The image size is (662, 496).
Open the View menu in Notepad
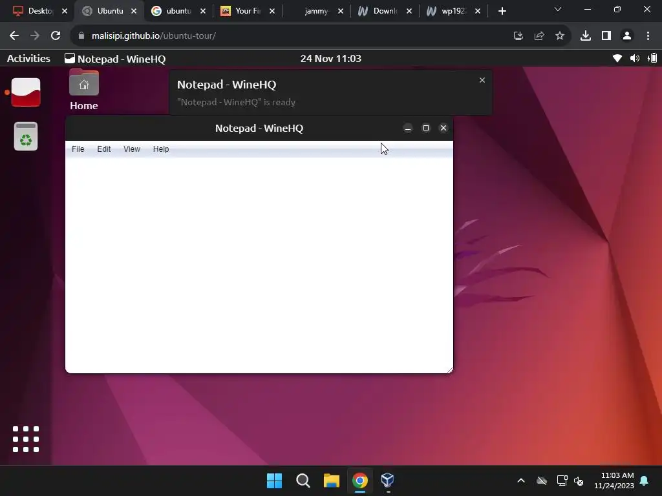point(132,149)
